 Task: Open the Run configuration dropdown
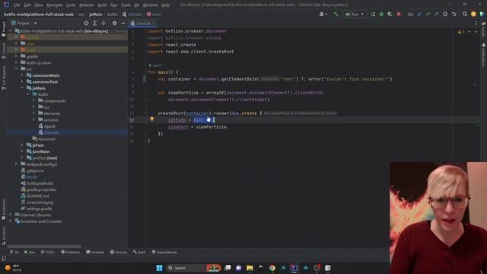pos(355,14)
